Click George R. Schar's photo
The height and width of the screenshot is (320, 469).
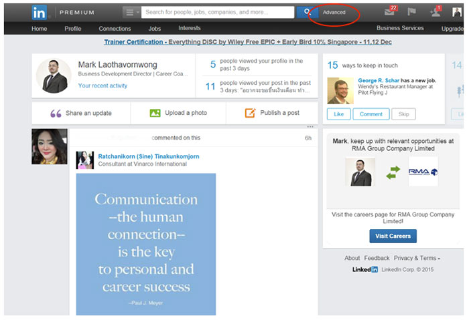tap(340, 91)
